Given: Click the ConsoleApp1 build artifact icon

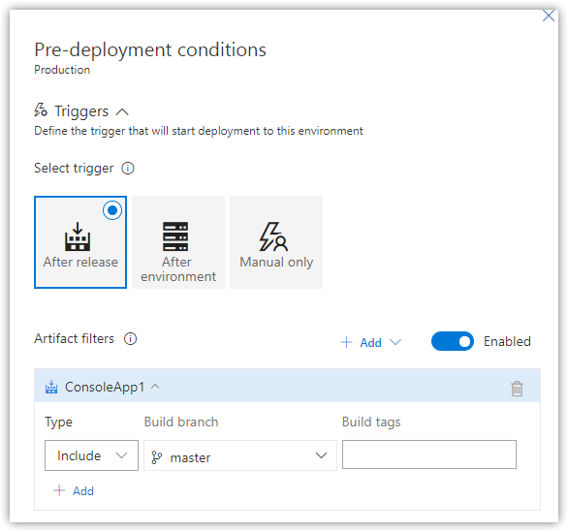Looking at the screenshot, I should pyautogui.click(x=51, y=387).
